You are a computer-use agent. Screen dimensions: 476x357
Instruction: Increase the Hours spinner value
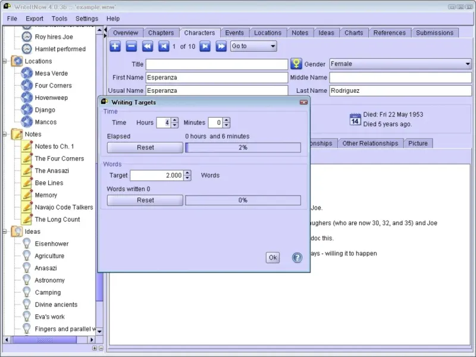[174, 120]
